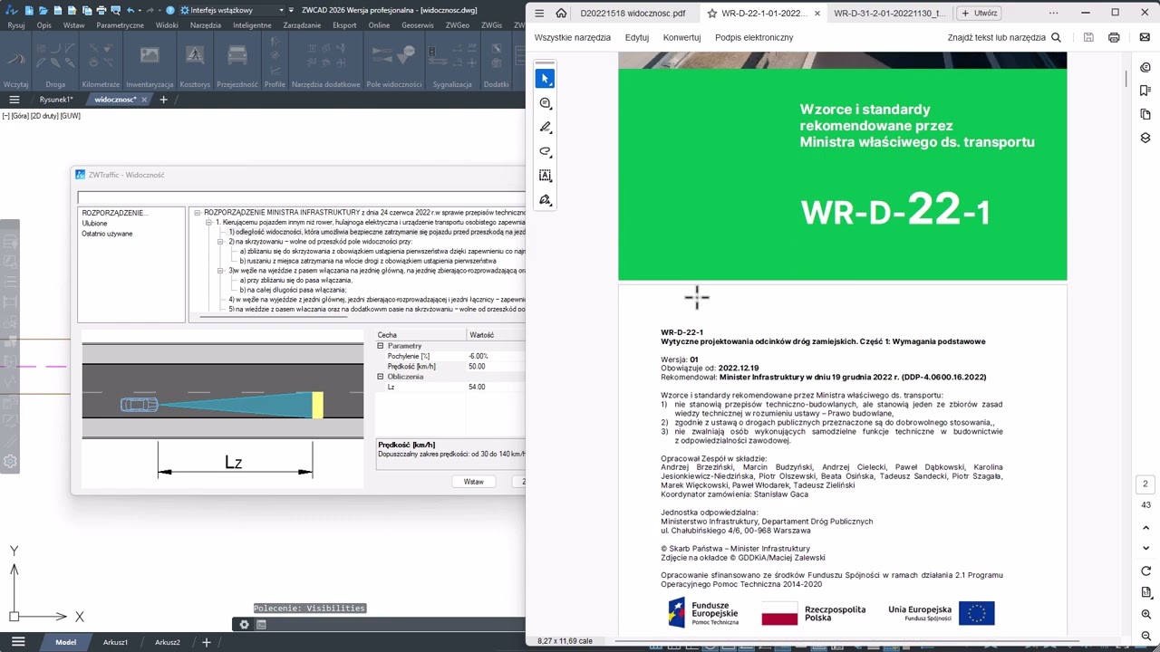Open the PDF viewer hamburger menu

point(539,14)
